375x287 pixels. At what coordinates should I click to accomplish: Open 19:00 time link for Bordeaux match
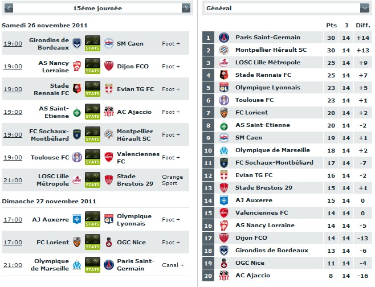(13, 44)
